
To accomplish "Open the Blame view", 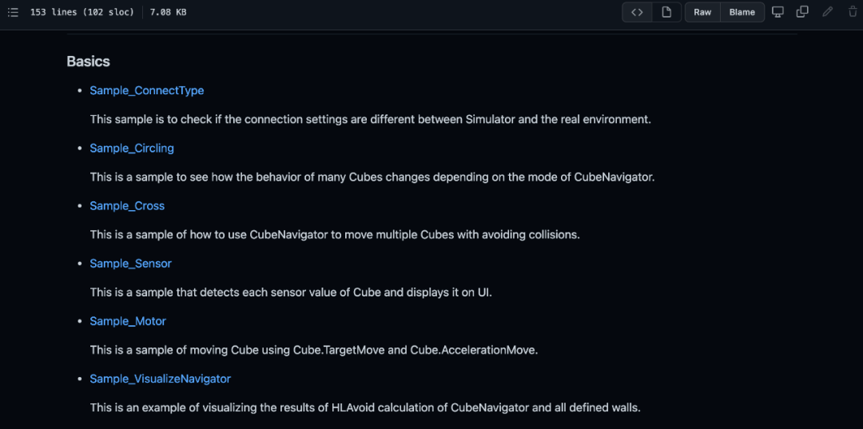I will [x=742, y=12].
